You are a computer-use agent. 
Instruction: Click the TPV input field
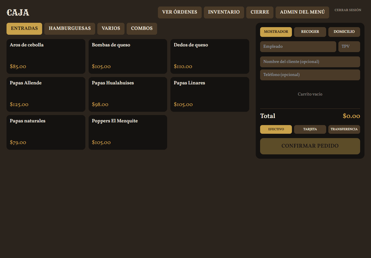point(349,47)
